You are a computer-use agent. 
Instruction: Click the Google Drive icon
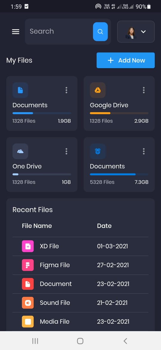pos(97,90)
